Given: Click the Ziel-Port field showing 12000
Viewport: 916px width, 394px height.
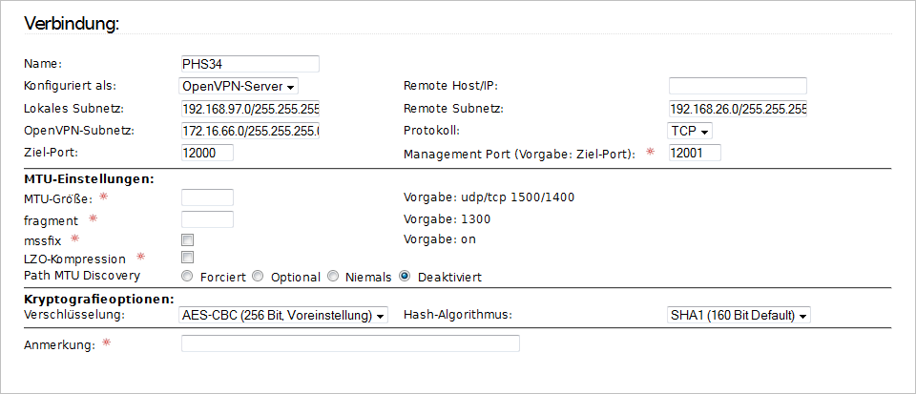Looking at the screenshot, I should pyautogui.click(x=207, y=153).
